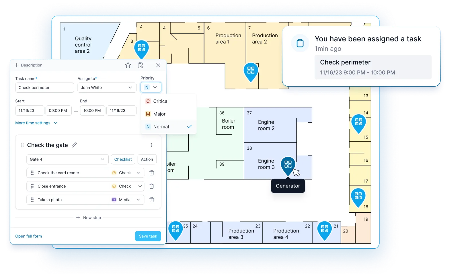Click the QR pin between rooms 14 and 15
Image resolution: width=472 pixels, height=274 pixels.
(358, 122)
